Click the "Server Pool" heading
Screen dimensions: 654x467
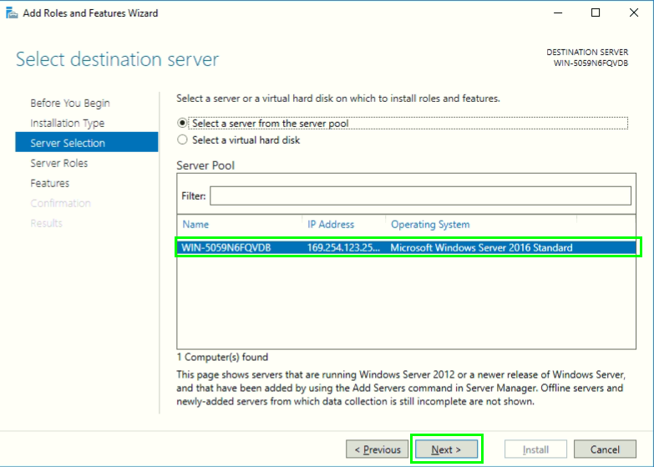click(205, 165)
